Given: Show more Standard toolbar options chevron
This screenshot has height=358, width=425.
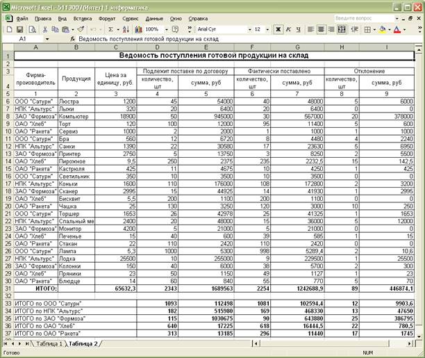Looking at the screenshot, I should point(190,29).
